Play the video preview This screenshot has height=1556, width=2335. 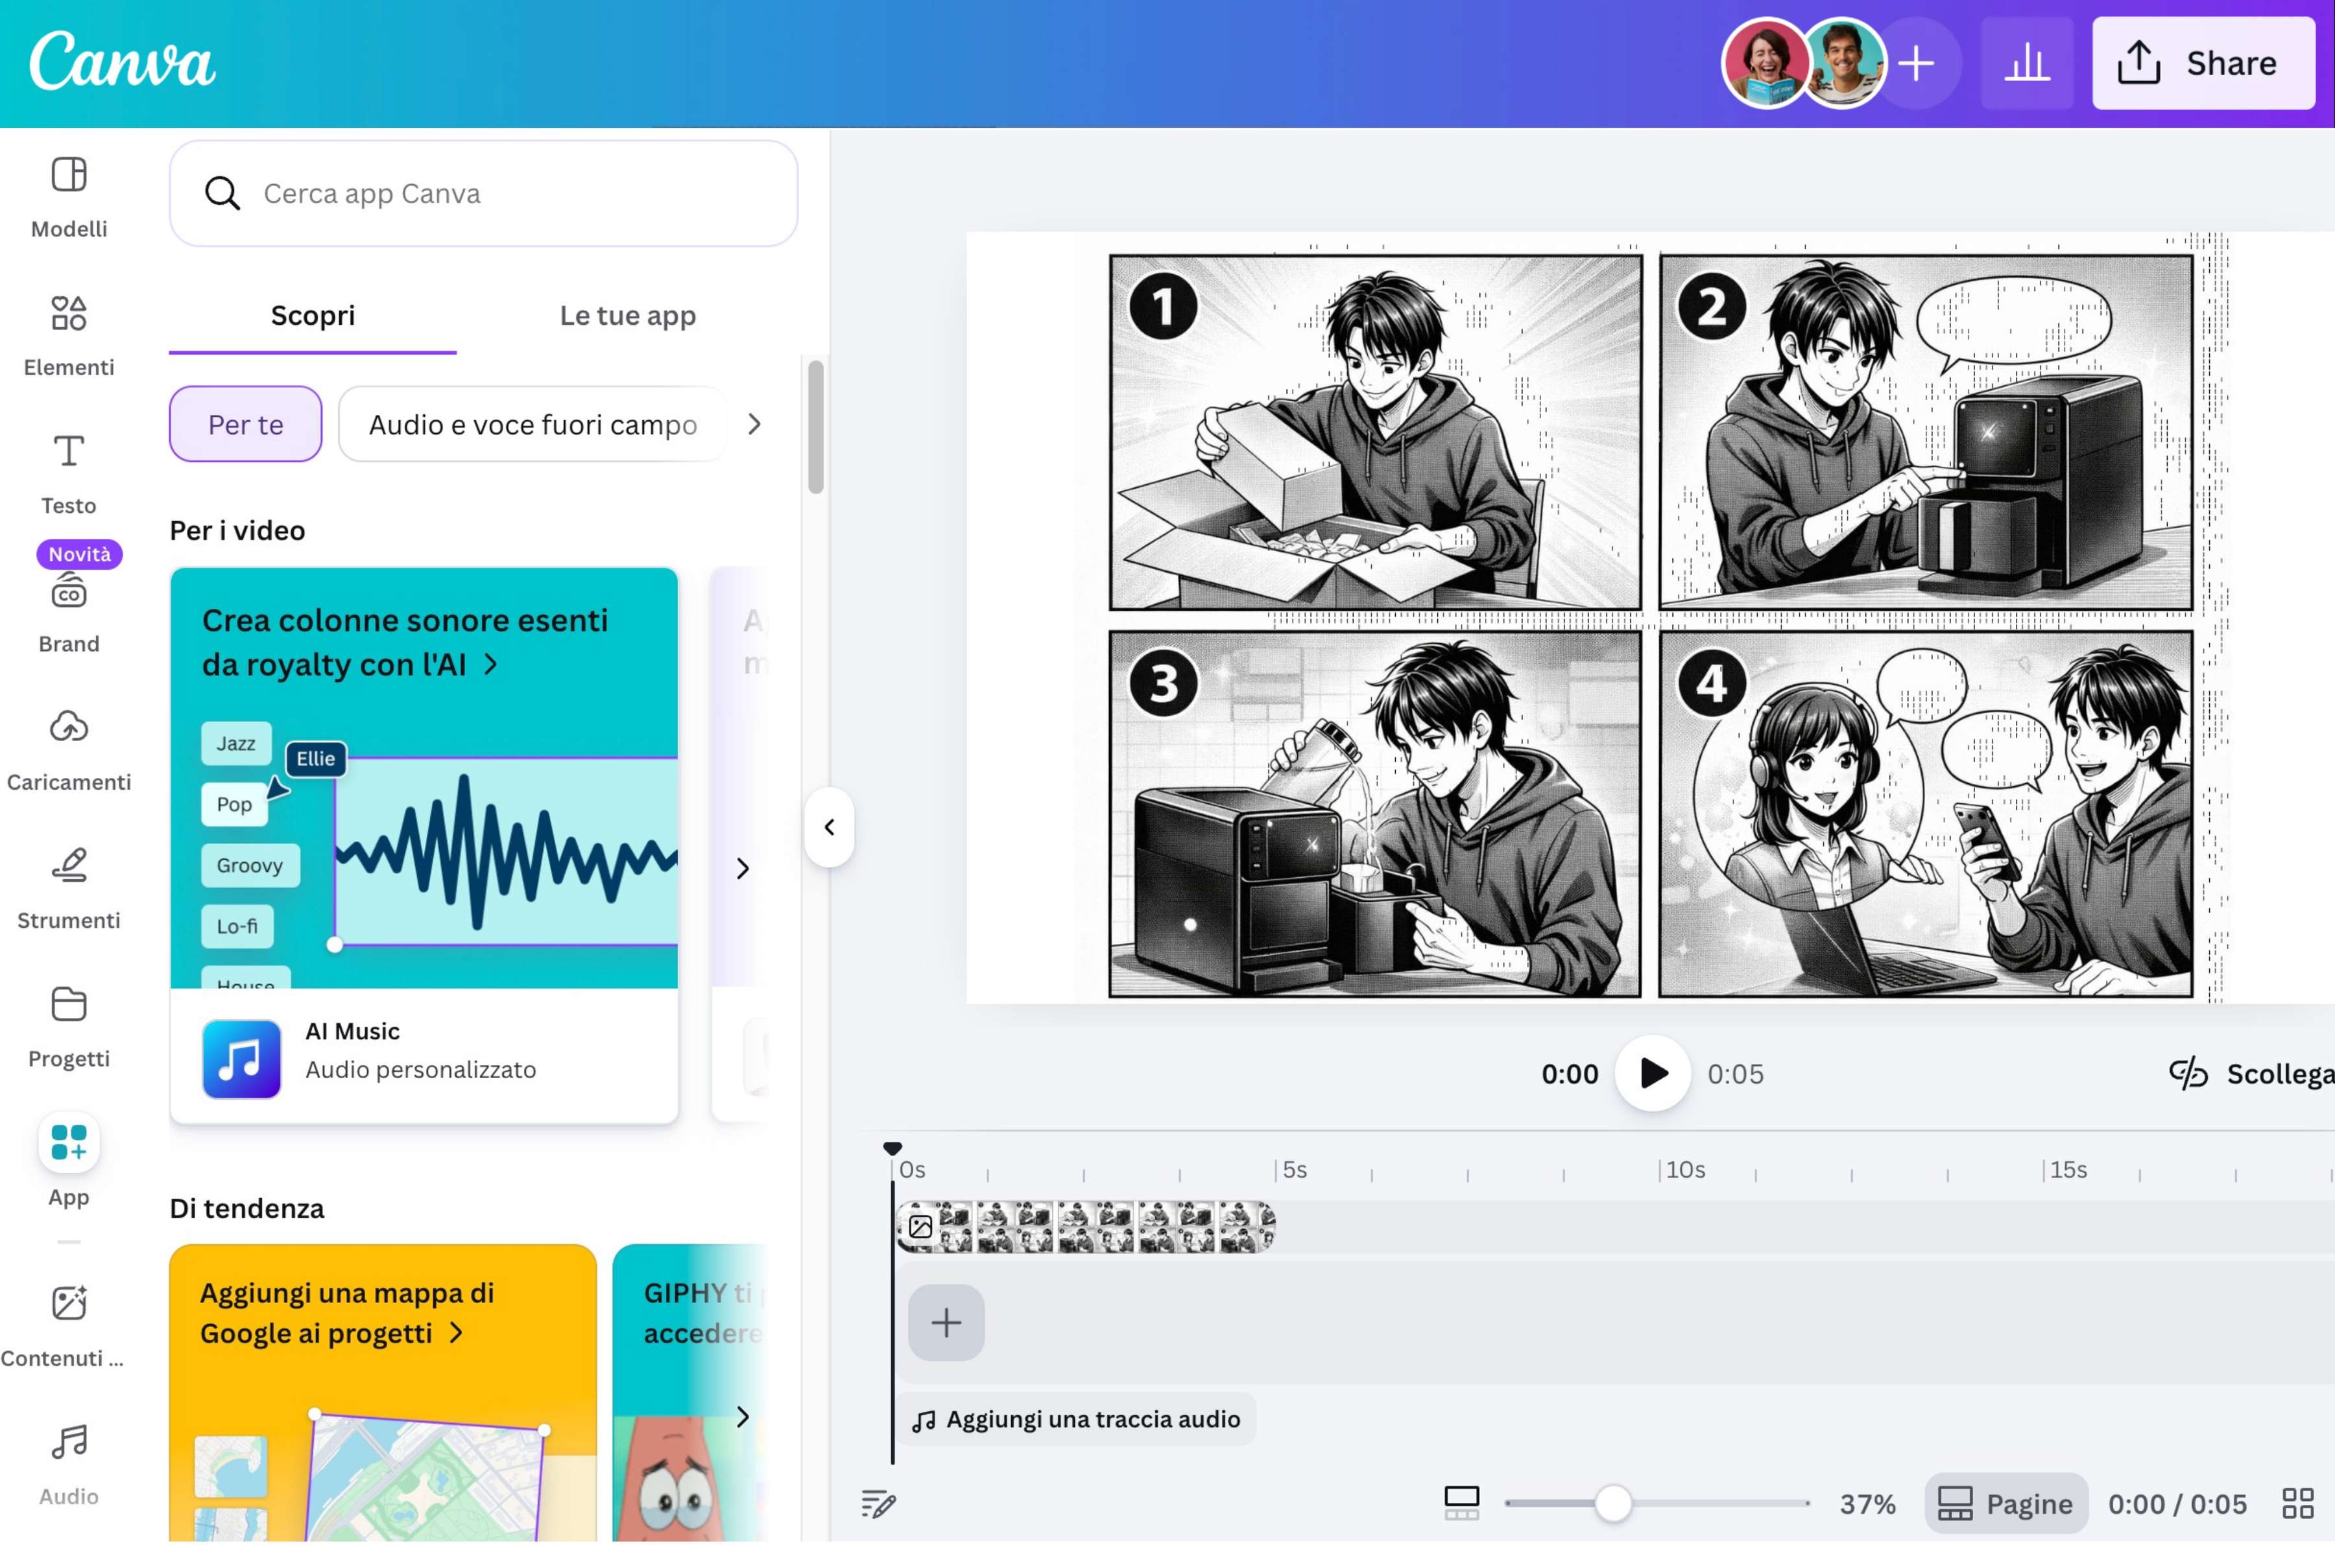point(1653,1074)
